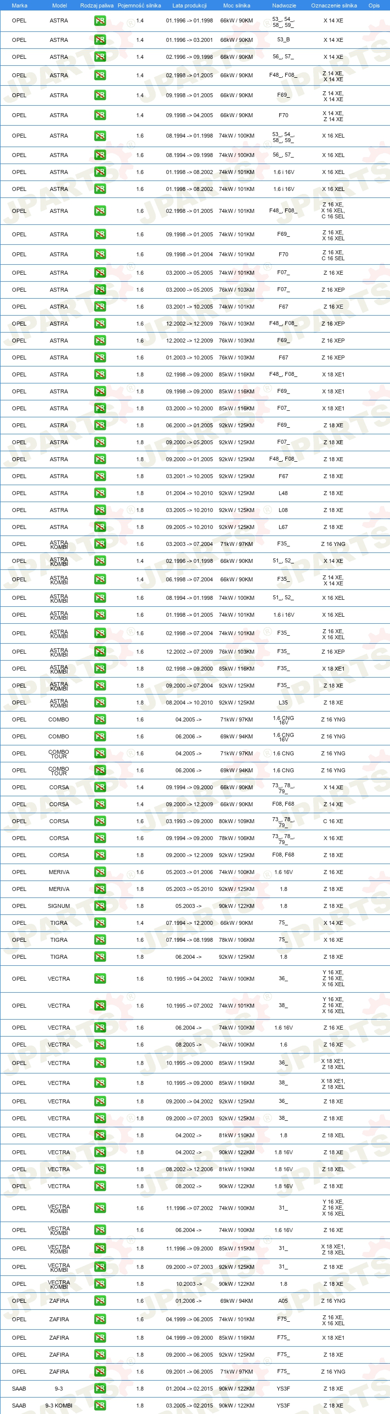Click the fuel icon in the CORSA C 16 XE row
Viewport: 390px width, 1414px height.
[100, 821]
